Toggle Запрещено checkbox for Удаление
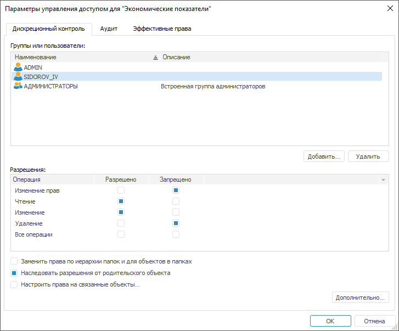Screen dimensions: 399x331 click(176, 223)
